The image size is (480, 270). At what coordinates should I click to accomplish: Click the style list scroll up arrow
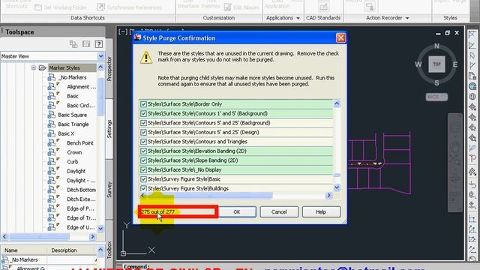[337, 103]
